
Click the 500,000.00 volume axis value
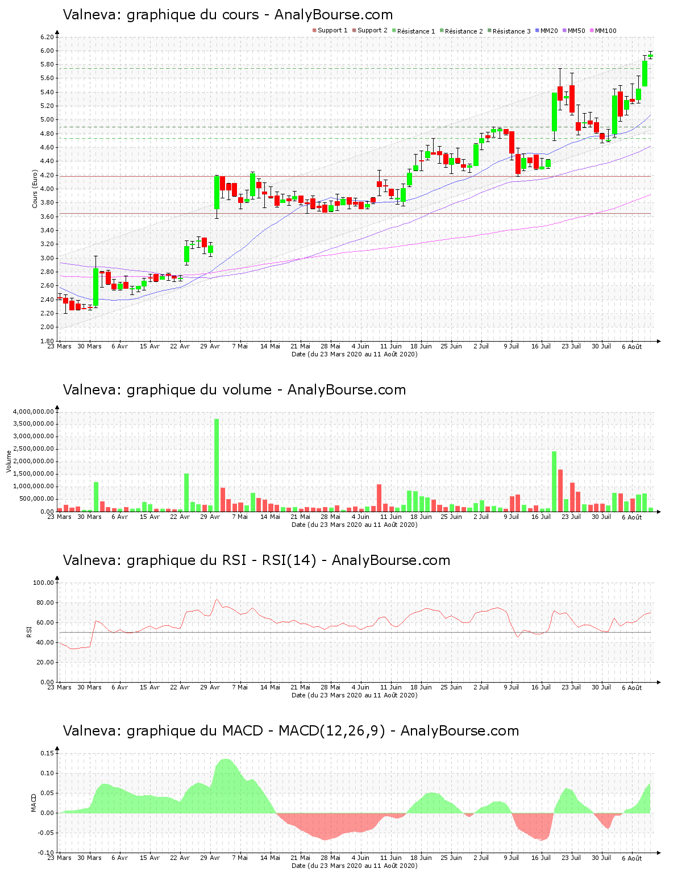37,499
